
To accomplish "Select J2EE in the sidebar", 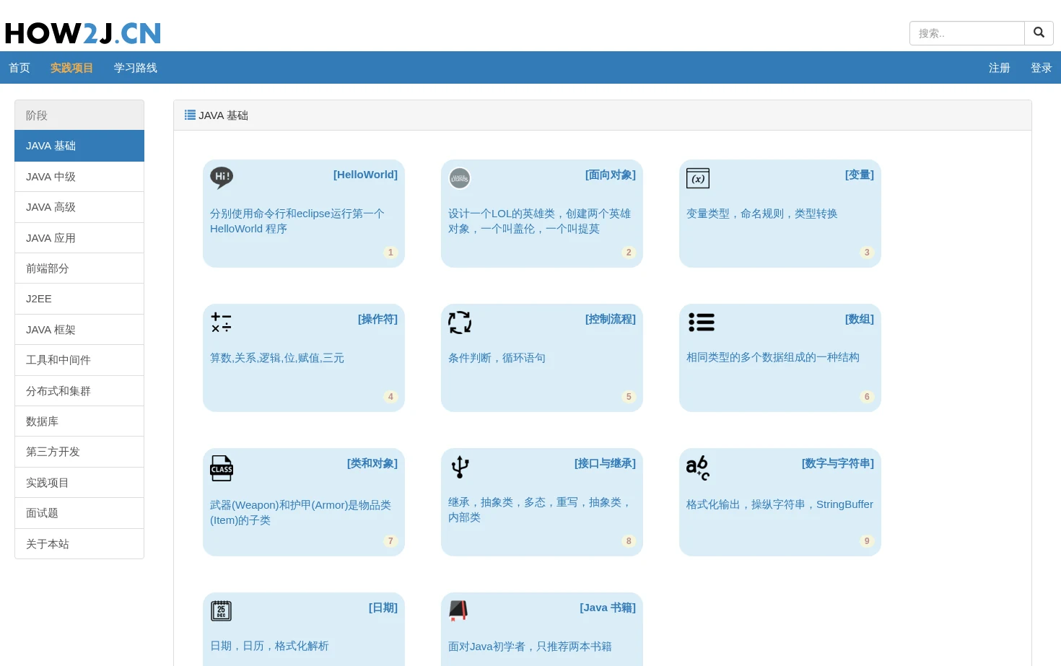I will (x=79, y=299).
